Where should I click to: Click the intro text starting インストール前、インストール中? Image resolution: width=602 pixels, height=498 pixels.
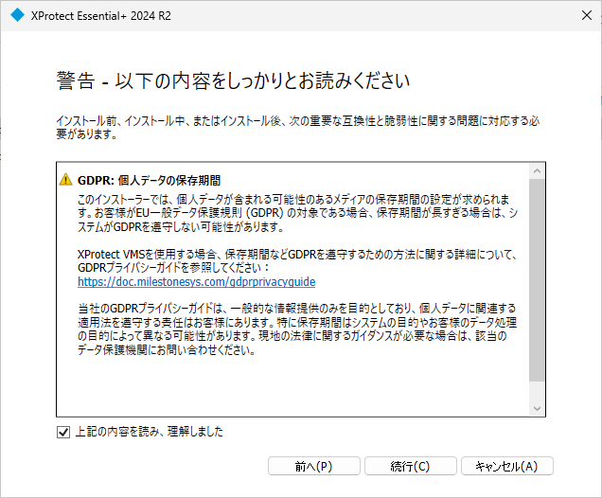[x=298, y=127]
